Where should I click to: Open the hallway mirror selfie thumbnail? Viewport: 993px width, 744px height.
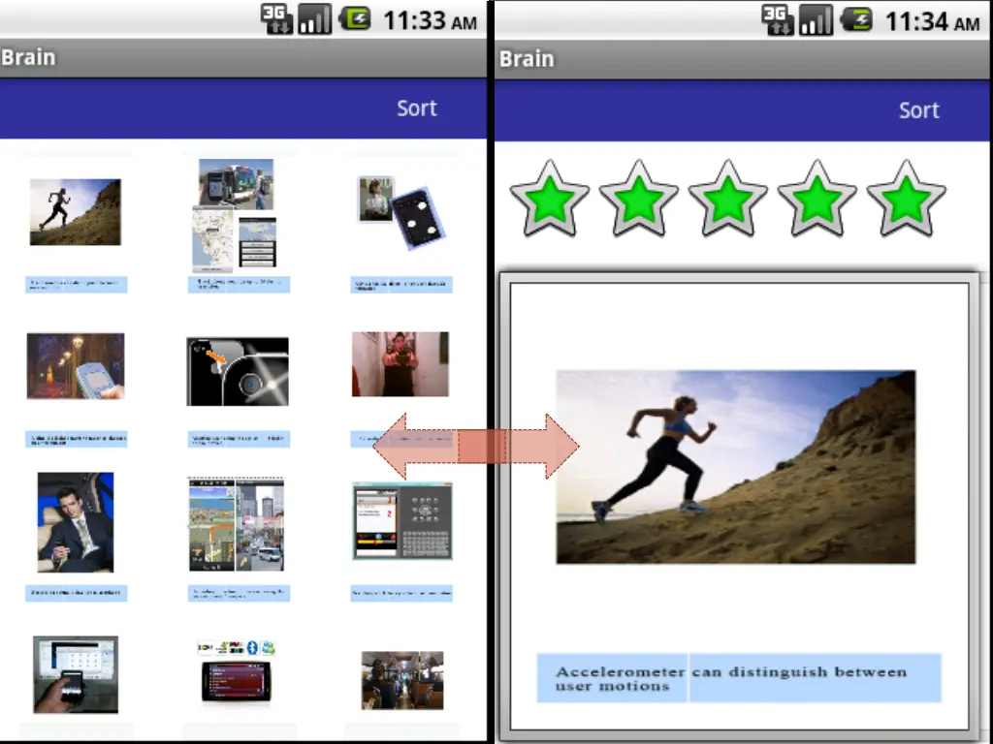pyautogui.click(x=400, y=364)
